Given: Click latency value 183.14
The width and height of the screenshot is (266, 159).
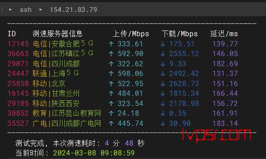Looking at the screenshot, I should (225, 123).
